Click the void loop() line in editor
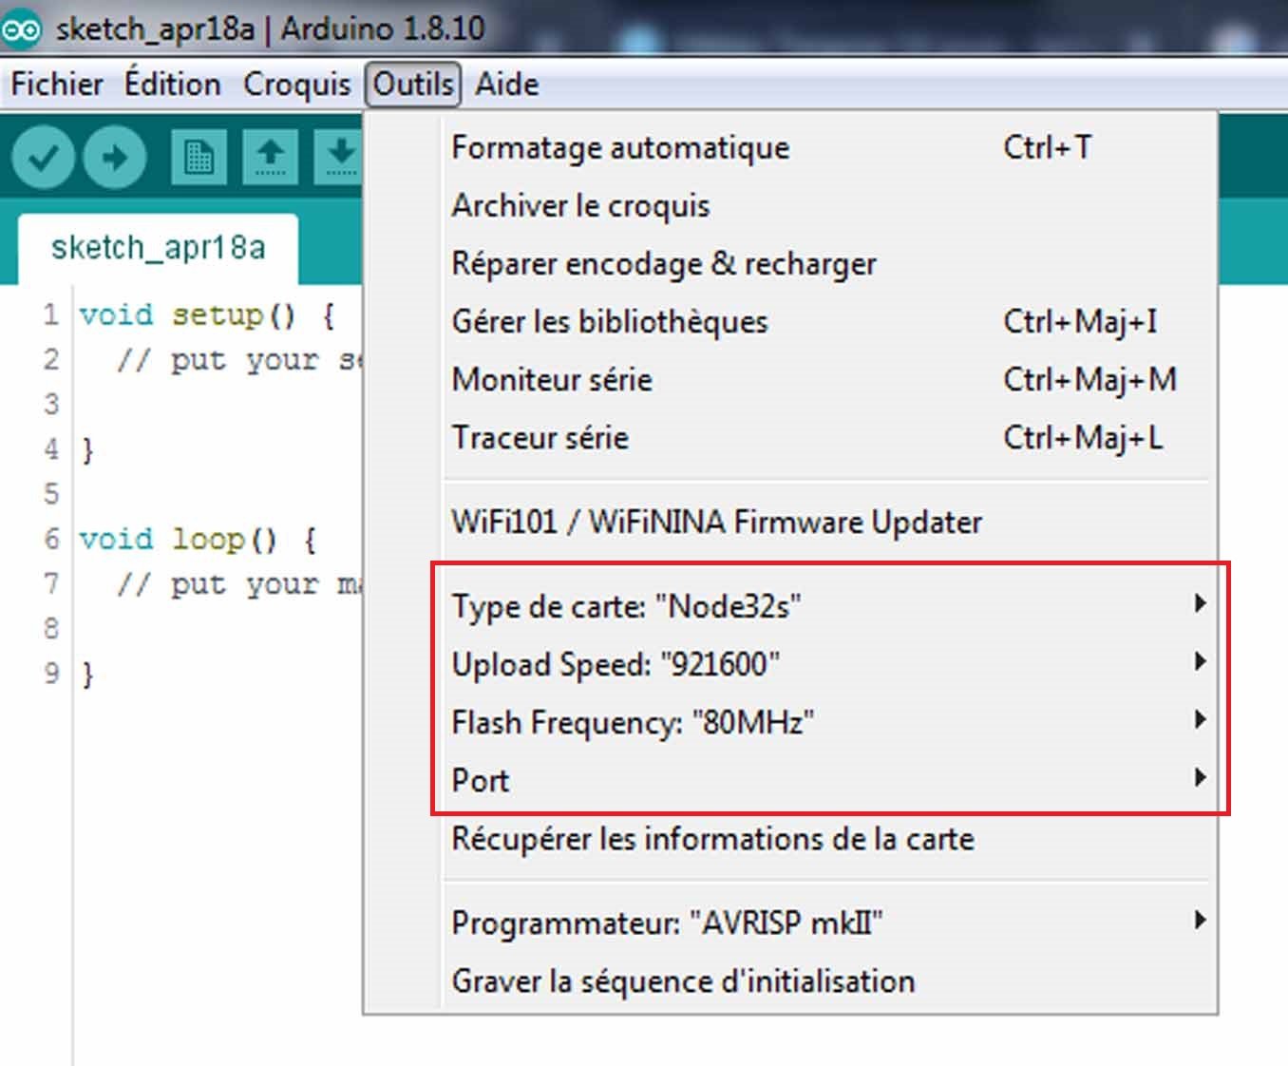Image resolution: width=1288 pixels, height=1066 pixels. [198, 540]
